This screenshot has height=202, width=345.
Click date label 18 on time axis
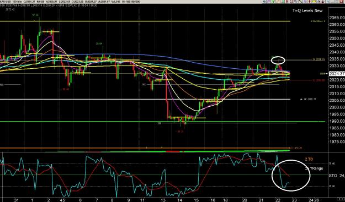(225, 200)
